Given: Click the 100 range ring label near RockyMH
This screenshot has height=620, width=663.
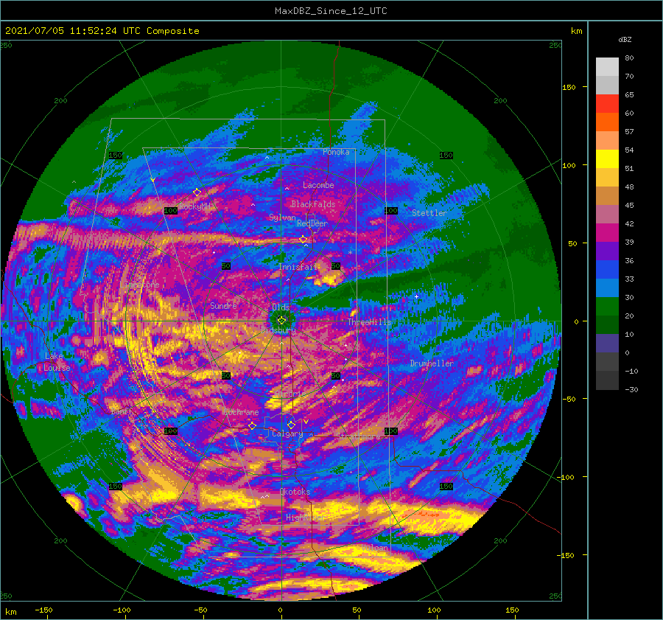Looking at the screenshot, I should coord(171,211).
